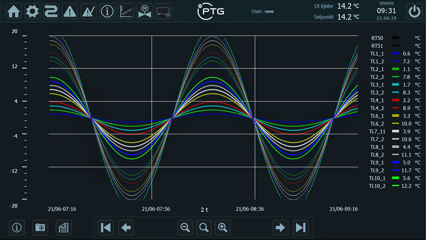Reset zoom with the magnifier icon
The image size is (426, 240).
point(204,228)
